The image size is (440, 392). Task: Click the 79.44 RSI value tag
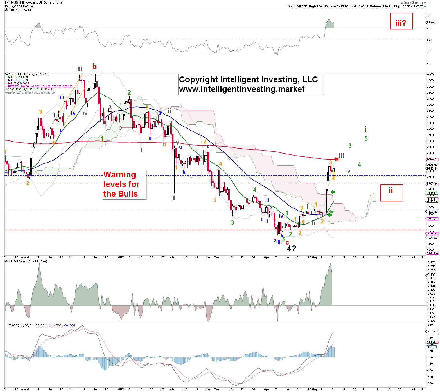click(x=430, y=22)
